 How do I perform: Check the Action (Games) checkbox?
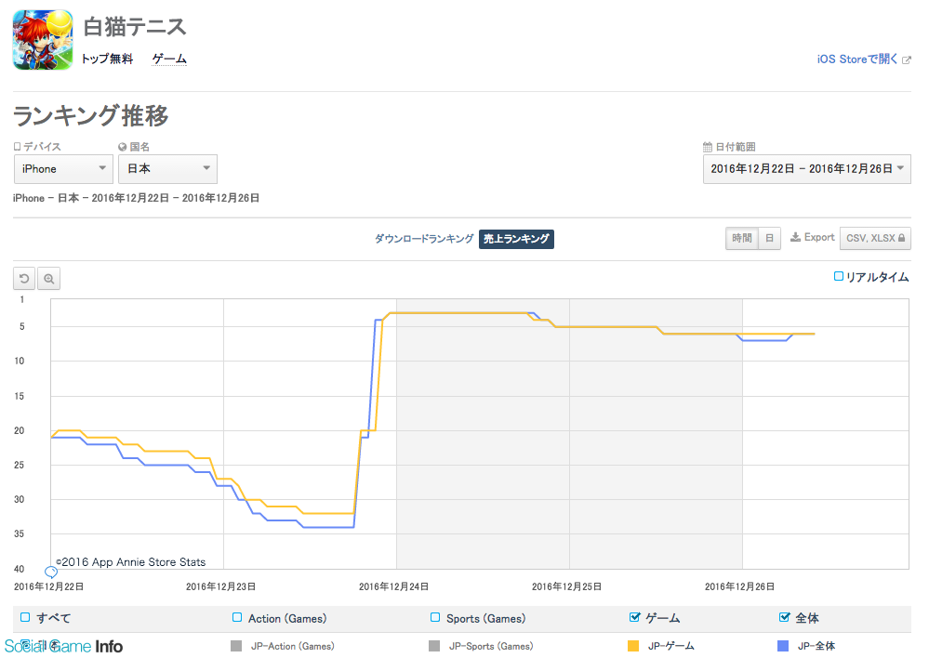[x=237, y=617]
